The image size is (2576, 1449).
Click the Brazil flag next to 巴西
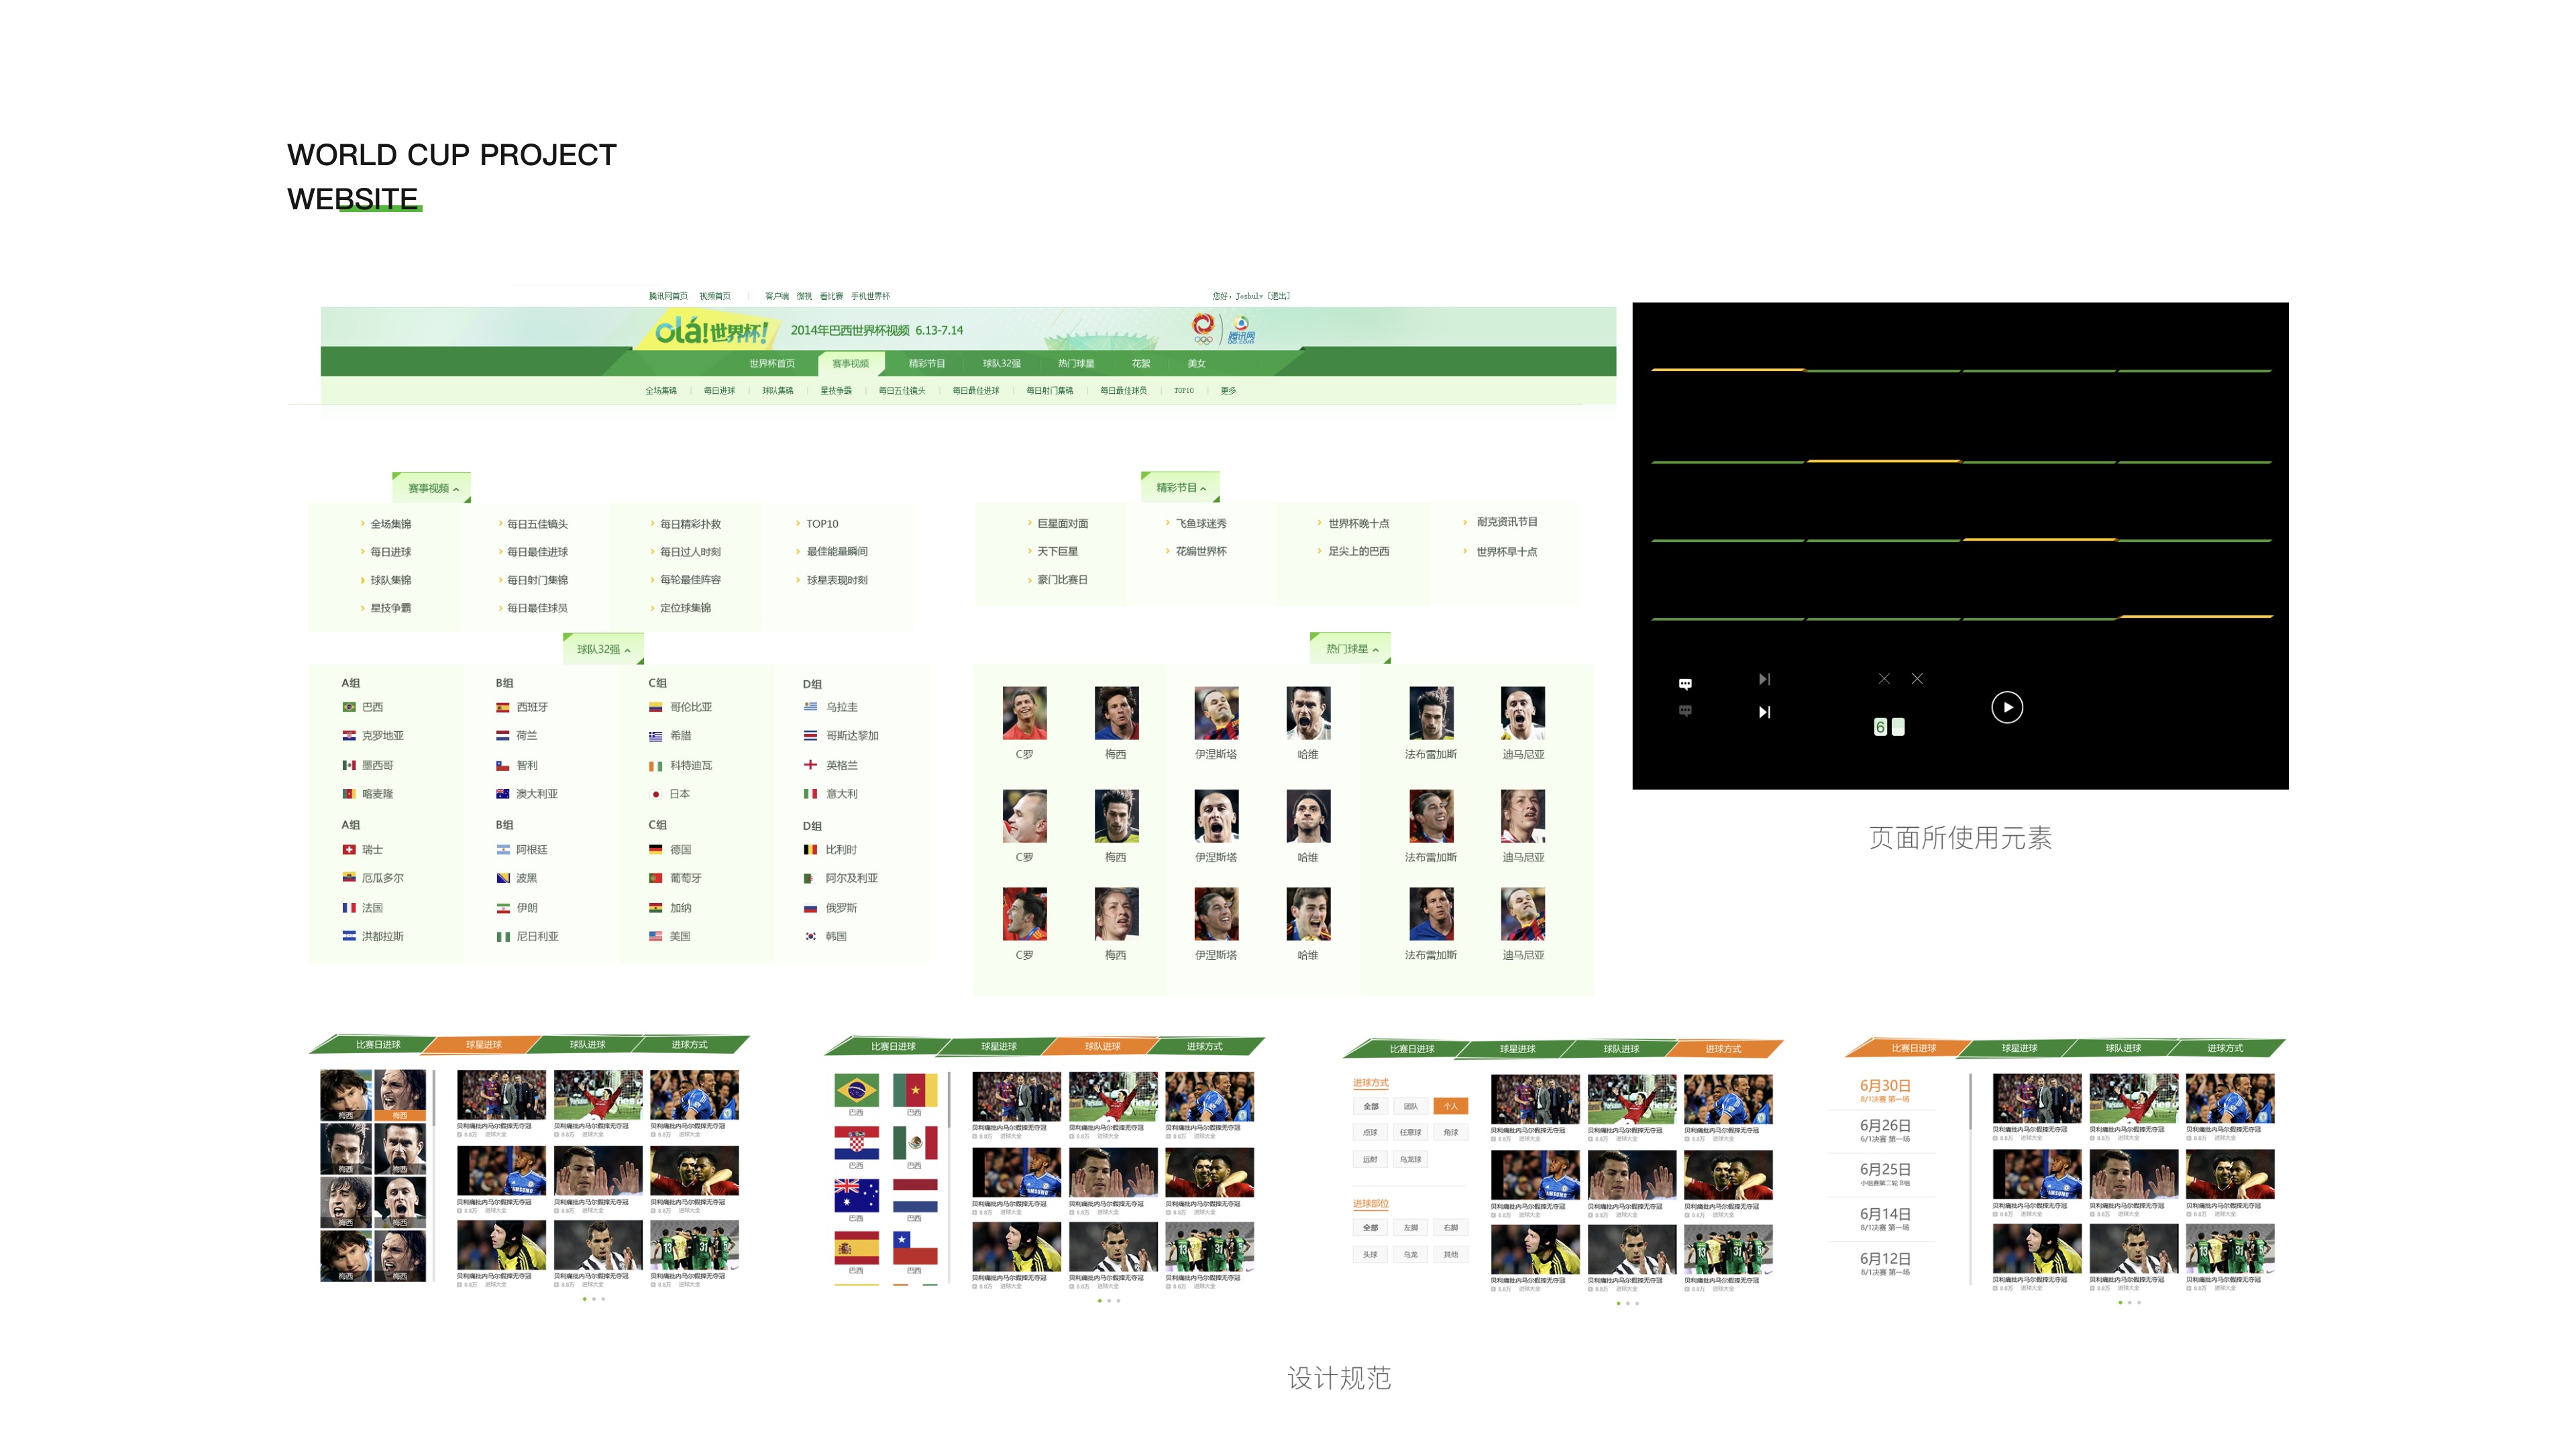(x=349, y=707)
